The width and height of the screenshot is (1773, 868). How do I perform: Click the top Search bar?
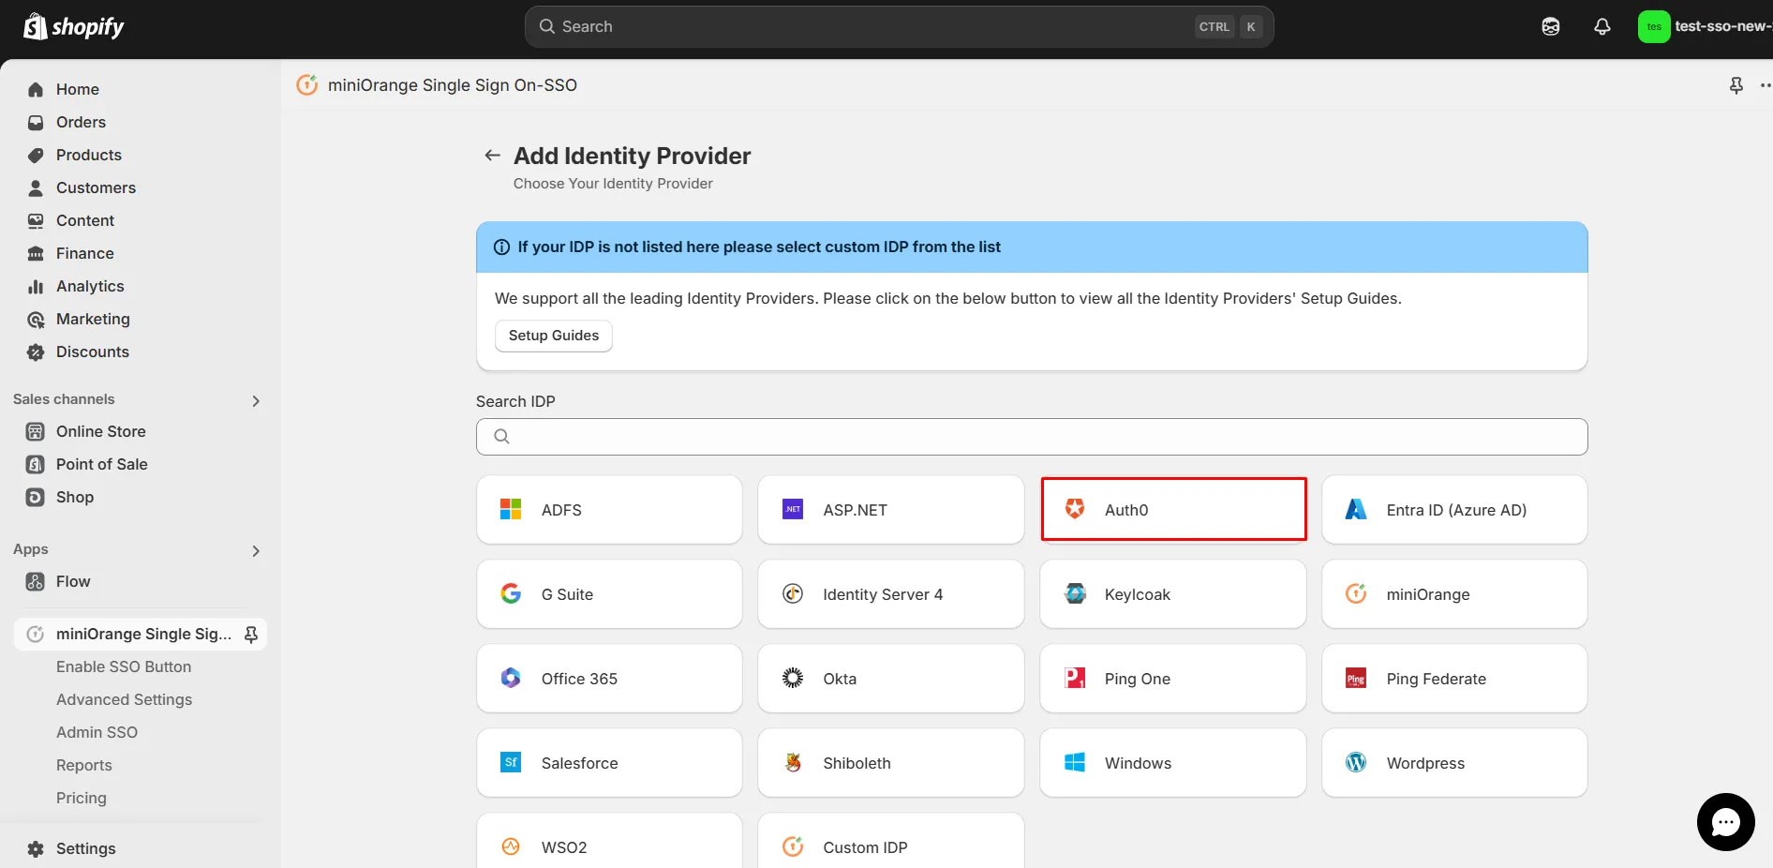click(899, 27)
